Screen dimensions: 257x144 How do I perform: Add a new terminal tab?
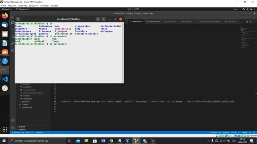pos(18,19)
